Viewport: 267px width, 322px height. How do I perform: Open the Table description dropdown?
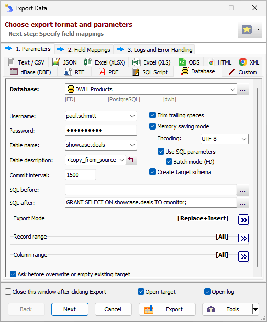click(x=122, y=160)
